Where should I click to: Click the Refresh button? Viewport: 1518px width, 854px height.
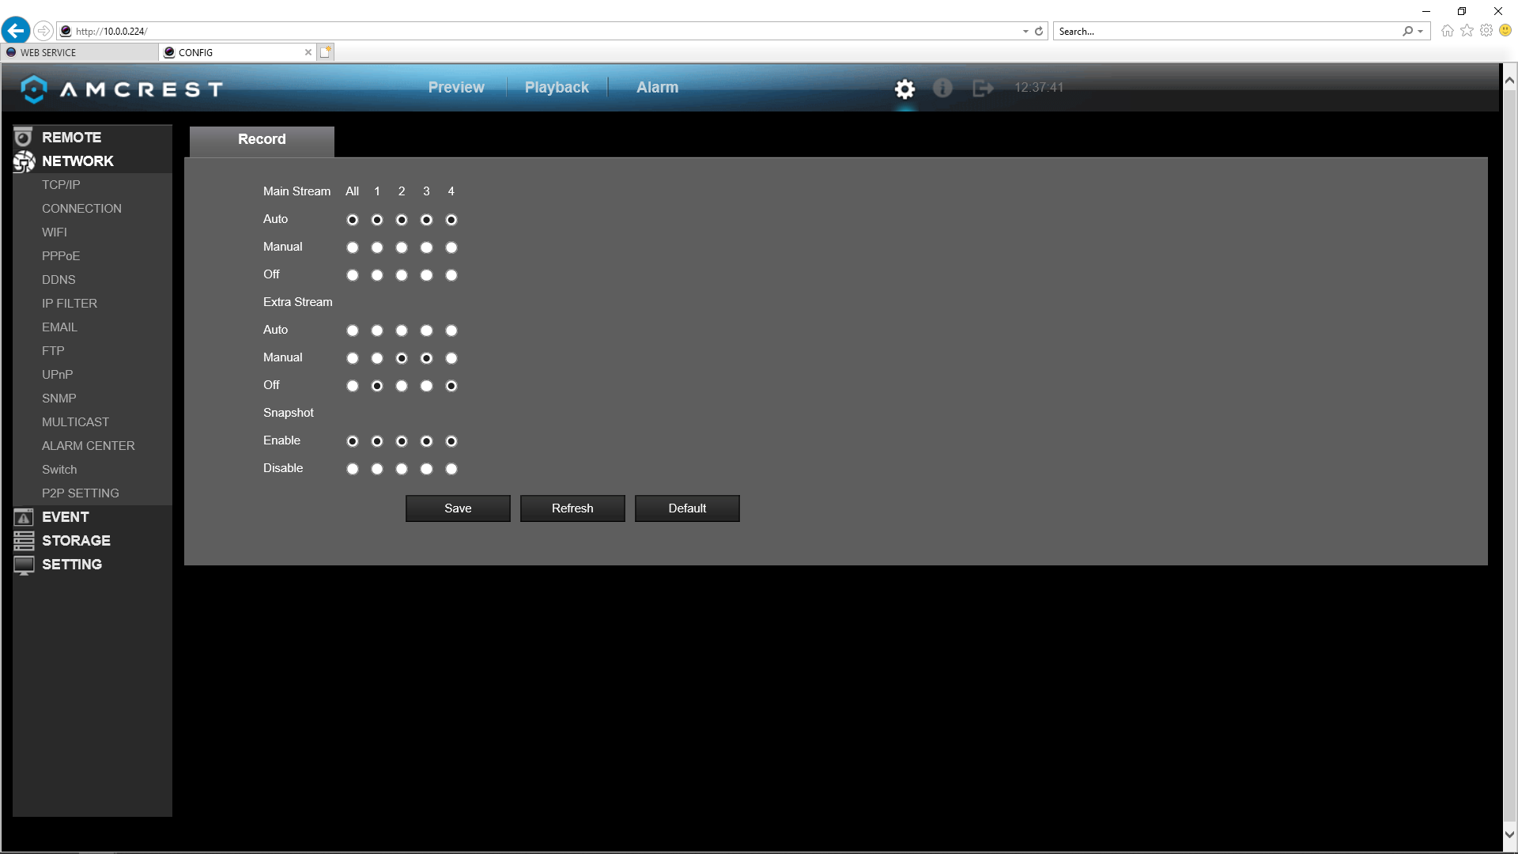(572, 508)
